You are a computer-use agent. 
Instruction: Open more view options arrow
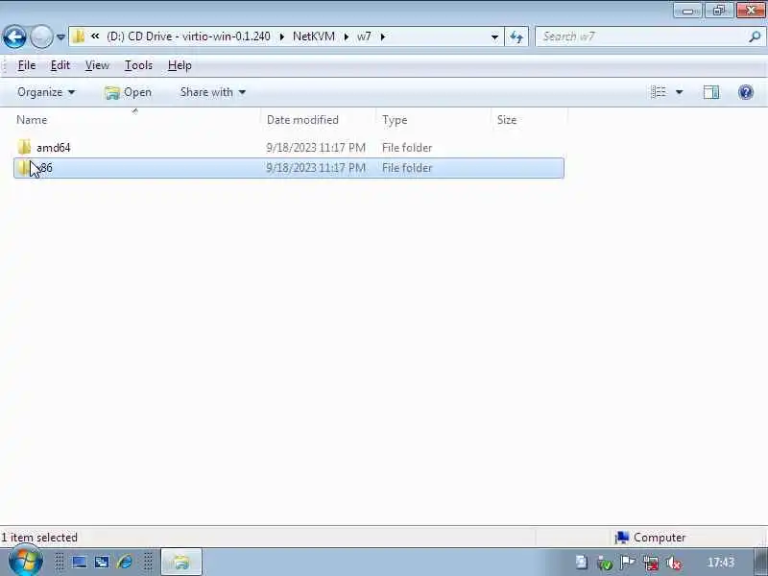point(680,92)
